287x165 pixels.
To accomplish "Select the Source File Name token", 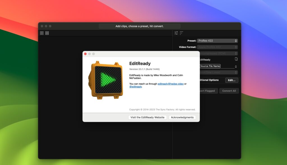I will click(x=210, y=66).
